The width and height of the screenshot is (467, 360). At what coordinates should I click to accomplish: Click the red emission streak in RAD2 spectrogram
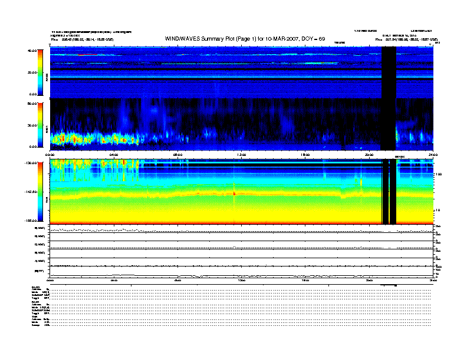[x=87, y=55]
